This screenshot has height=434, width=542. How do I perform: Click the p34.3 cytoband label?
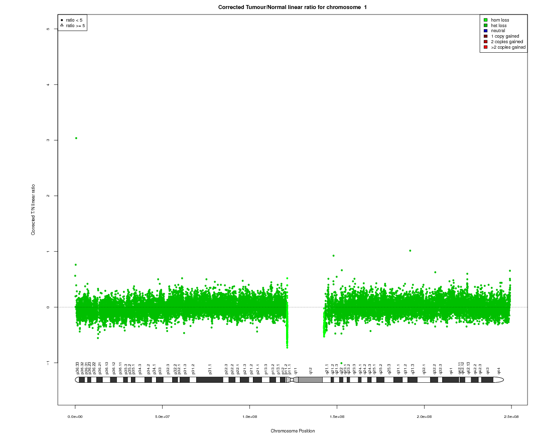click(x=140, y=369)
